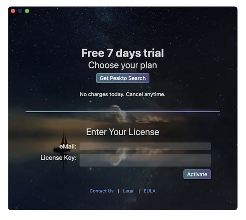Focus the eMail input field
This screenshot has height=220, width=246.
click(145, 146)
